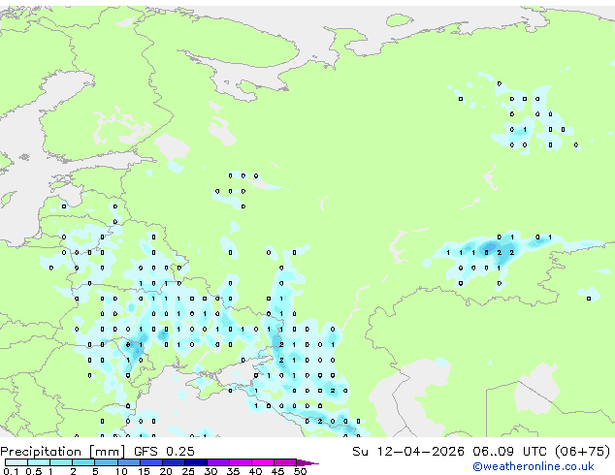Click the 25–30 mm navy legend swatch
615x475 pixels.
[196, 462]
